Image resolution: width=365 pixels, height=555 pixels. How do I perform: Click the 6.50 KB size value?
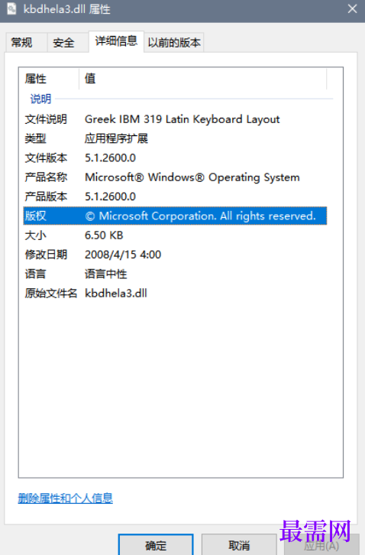coord(104,235)
